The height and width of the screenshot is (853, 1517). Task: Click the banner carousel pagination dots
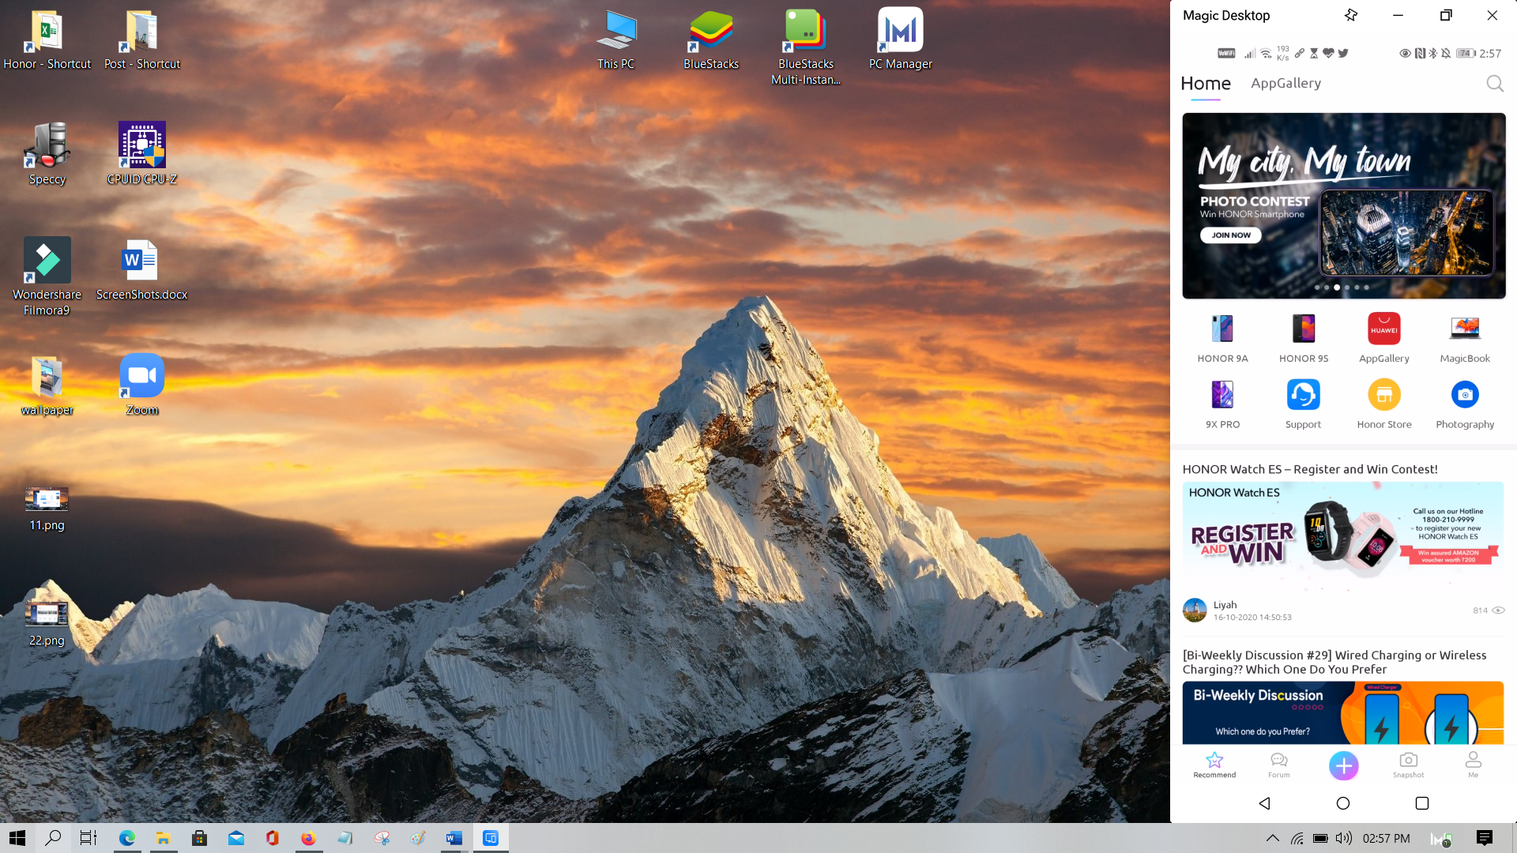pos(1341,287)
